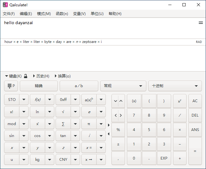Click the STO store button
The width and height of the screenshot is (206, 169).
pos(12,100)
